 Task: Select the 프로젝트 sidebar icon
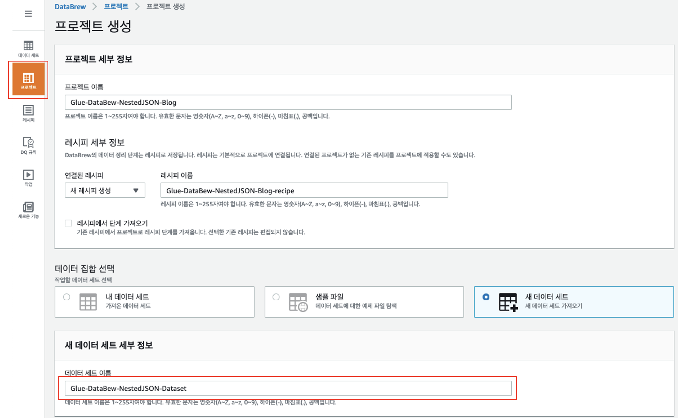[28, 80]
